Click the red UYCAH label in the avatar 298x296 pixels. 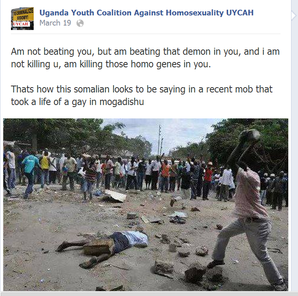click(21, 24)
